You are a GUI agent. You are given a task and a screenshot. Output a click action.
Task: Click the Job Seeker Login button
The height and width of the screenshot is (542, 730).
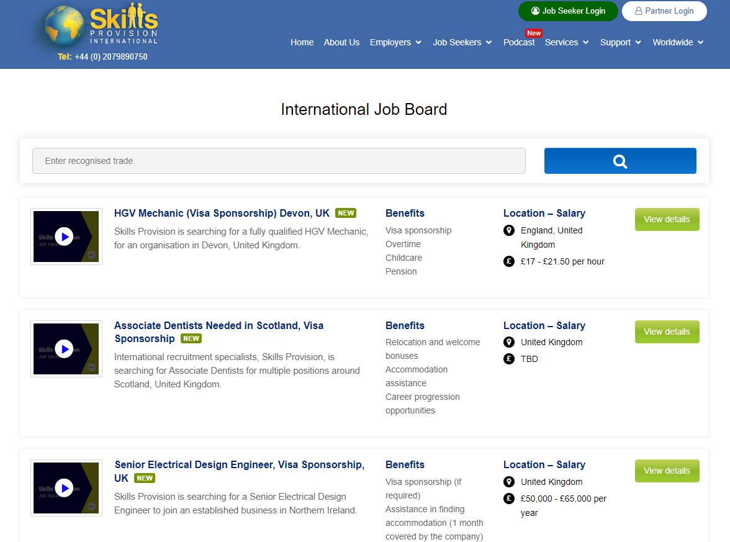[x=567, y=11]
